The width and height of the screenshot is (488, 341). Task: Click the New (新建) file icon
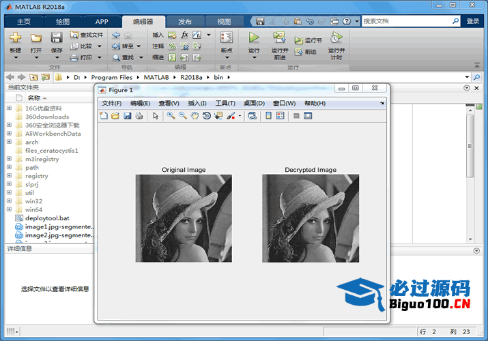[15, 38]
